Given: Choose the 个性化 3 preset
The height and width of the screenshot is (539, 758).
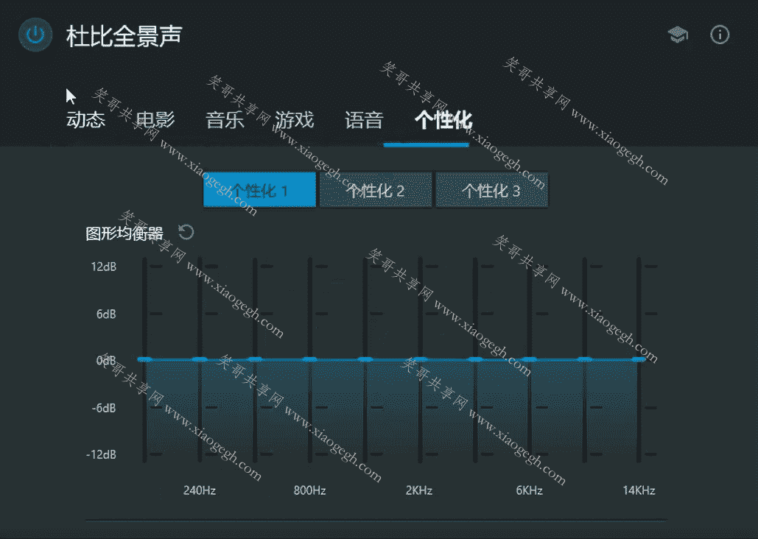Looking at the screenshot, I should [x=491, y=190].
